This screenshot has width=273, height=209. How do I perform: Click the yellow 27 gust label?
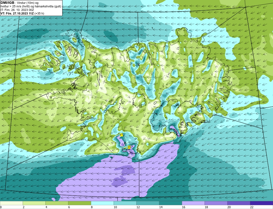tap(121, 135)
